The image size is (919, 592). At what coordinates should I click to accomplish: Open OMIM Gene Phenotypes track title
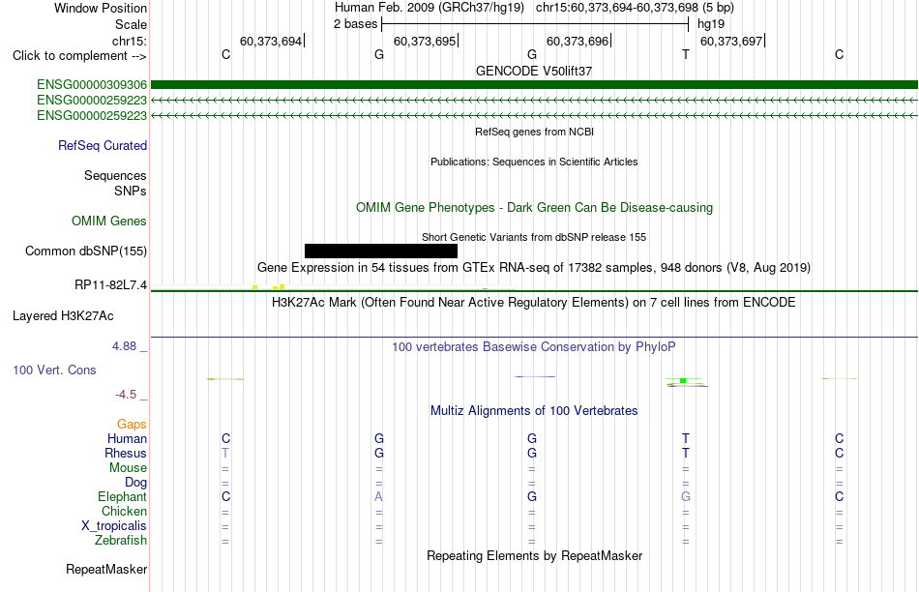535,208
